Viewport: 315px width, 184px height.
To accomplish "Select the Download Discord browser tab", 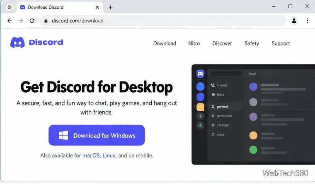I will pos(60,7).
